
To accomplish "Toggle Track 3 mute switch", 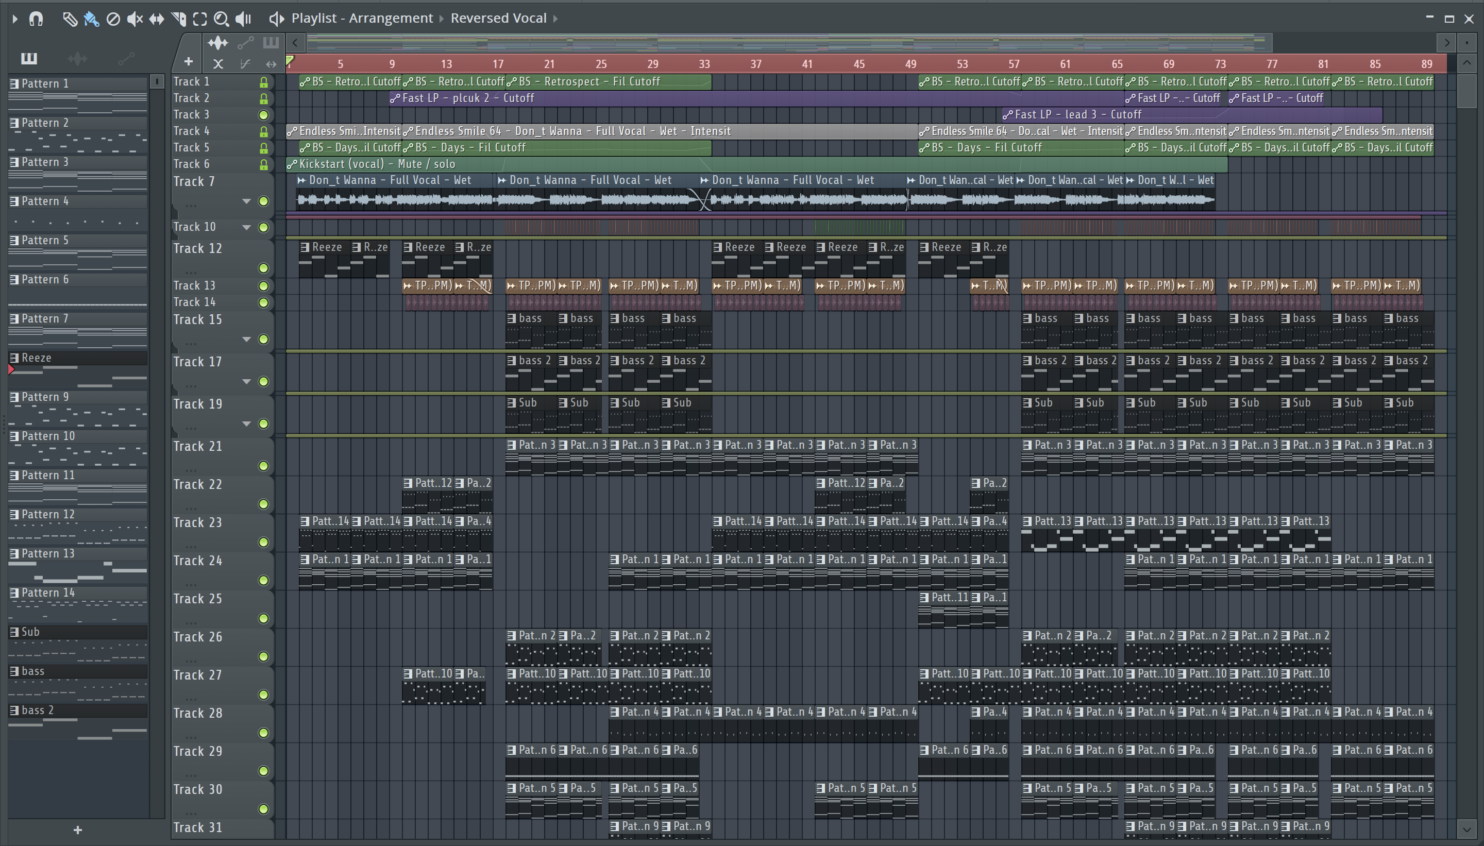I will pyautogui.click(x=263, y=115).
